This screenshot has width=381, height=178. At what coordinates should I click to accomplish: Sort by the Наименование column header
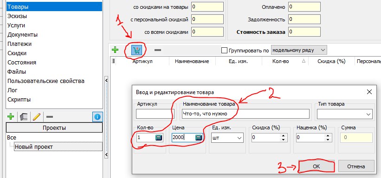[192, 62]
